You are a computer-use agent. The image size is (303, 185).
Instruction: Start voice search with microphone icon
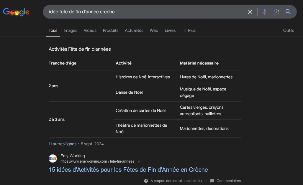(x=265, y=12)
